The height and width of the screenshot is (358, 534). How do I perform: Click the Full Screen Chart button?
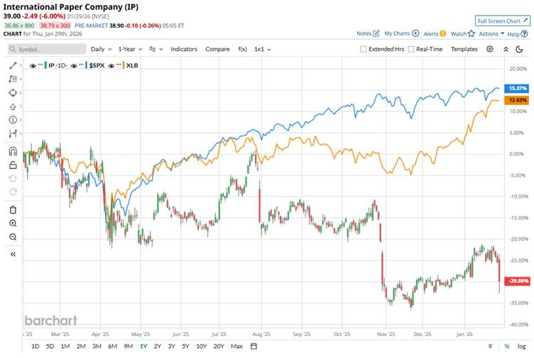pyautogui.click(x=503, y=21)
